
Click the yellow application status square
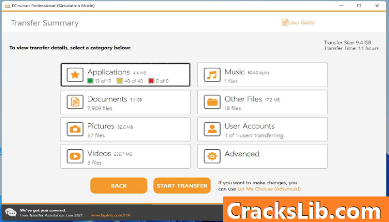(120, 81)
